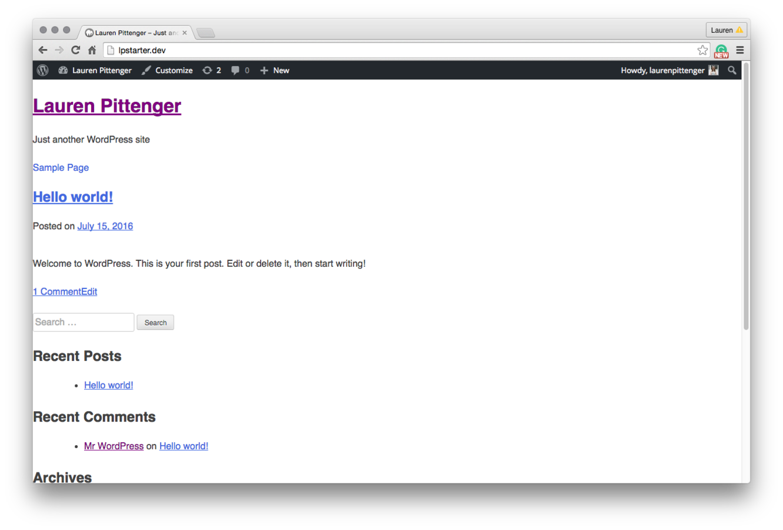Viewport: 783px width, 530px height.
Task: Click the lpstarter.dev address bar
Action: pyautogui.click(x=406, y=50)
